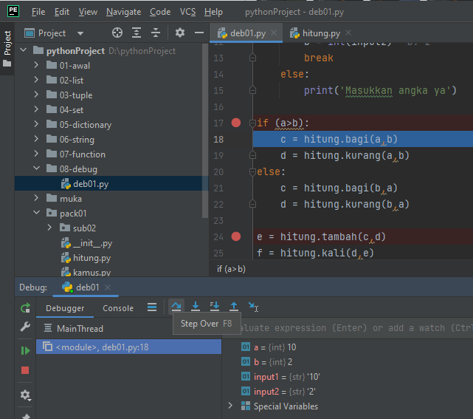Click the Resume Program green icon
Screen dimensions: 473x419
click(25, 351)
